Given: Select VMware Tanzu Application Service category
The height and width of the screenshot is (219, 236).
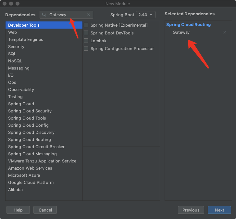Looking at the screenshot, I should pyautogui.click(x=44, y=161).
